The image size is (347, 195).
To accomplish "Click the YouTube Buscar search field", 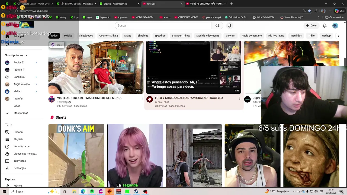I will tap(163, 25).
